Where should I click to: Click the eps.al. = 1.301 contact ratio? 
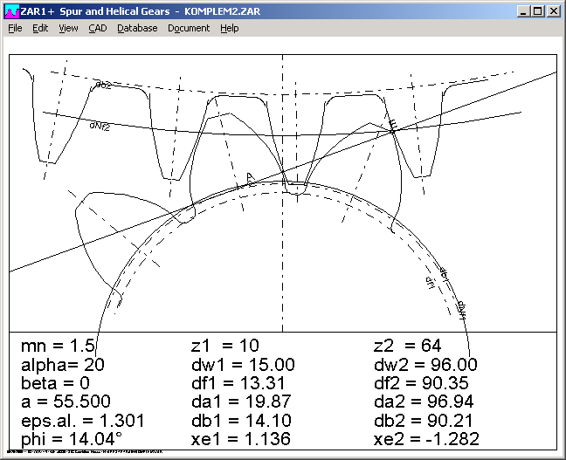pyautogui.click(x=82, y=421)
